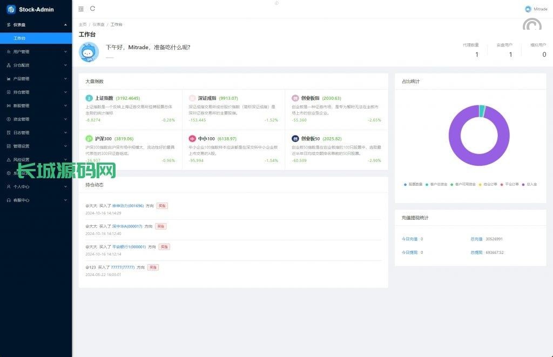The width and height of the screenshot is (553, 357).
Task: Click the Stock-Admin logo icon
Action: point(11,9)
